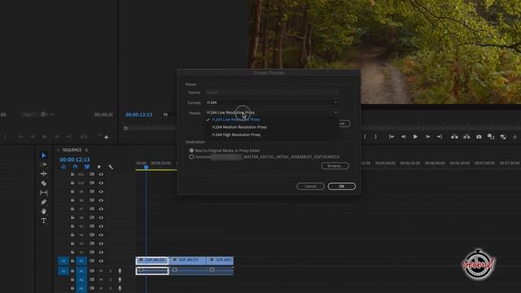521x293 pixels.
Task: Choose H.264 High Resolution Proxy
Action: tap(236, 135)
